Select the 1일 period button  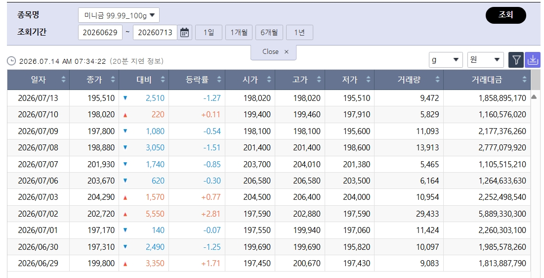coord(209,32)
